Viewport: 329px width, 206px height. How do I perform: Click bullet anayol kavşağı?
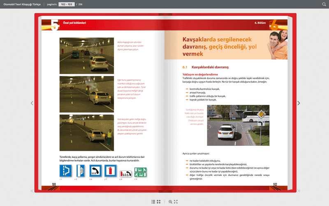(198, 92)
